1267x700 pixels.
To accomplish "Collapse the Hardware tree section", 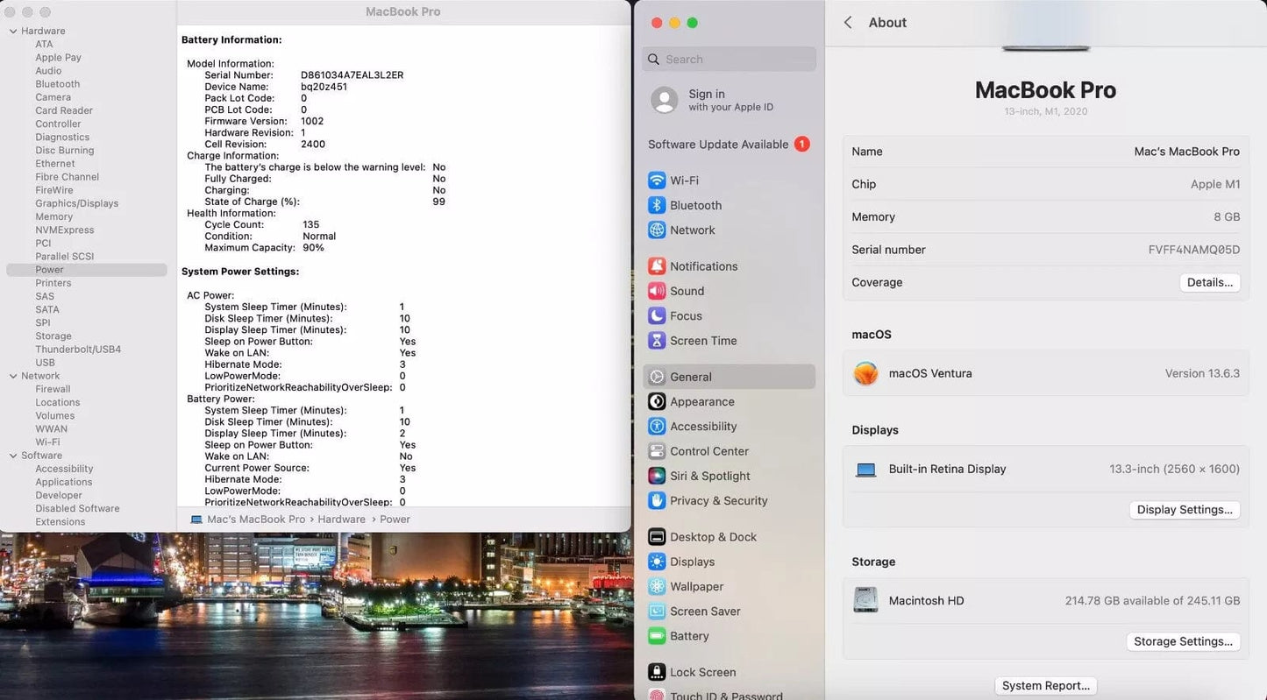I will tap(13, 32).
